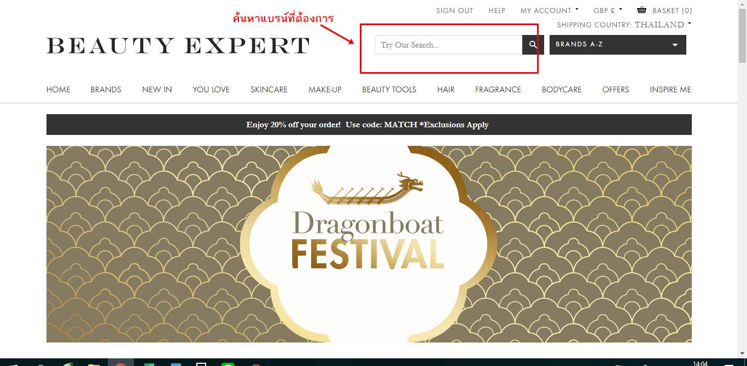Click the magnifying glass search button

pyautogui.click(x=533, y=45)
